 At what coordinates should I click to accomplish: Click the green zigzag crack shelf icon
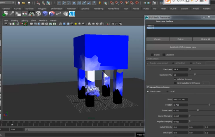tap(32, 14)
